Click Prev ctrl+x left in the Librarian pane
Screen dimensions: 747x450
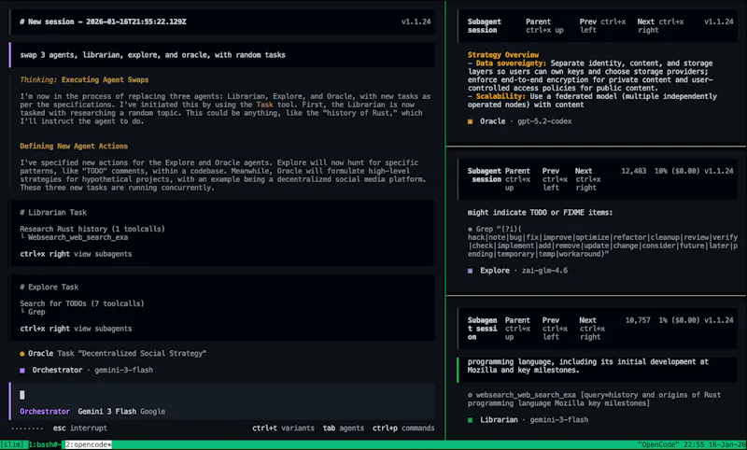[555, 329]
